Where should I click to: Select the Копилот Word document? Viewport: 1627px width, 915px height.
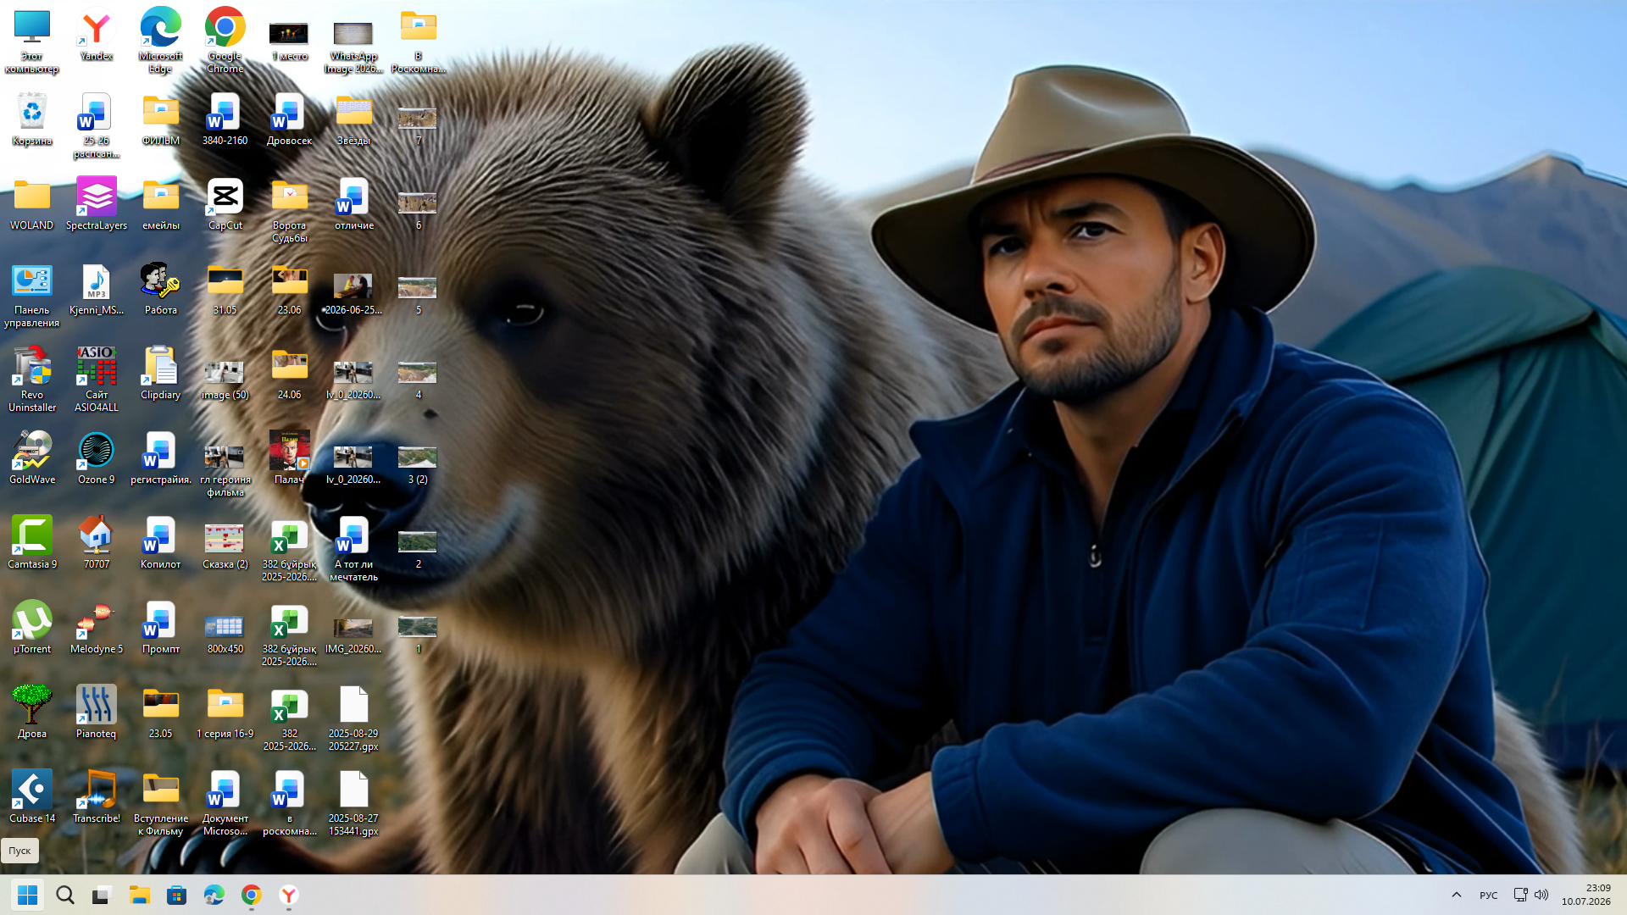(161, 542)
